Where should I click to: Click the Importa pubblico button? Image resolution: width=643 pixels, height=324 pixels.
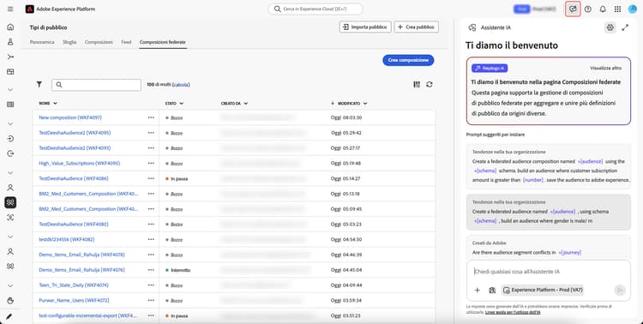point(365,27)
